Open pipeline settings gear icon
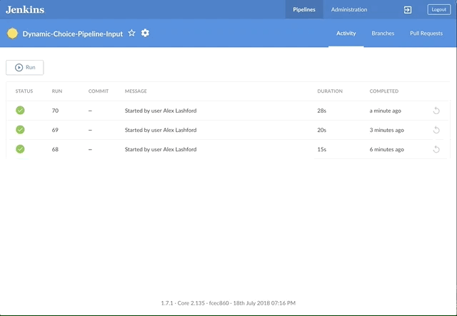The image size is (457, 316). click(145, 34)
